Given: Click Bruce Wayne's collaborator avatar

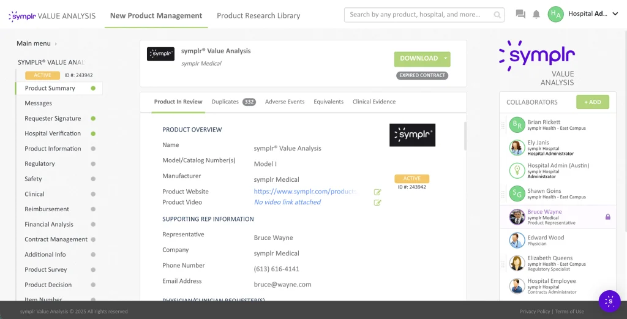Looking at the screenshot, I should click(517, 217).
